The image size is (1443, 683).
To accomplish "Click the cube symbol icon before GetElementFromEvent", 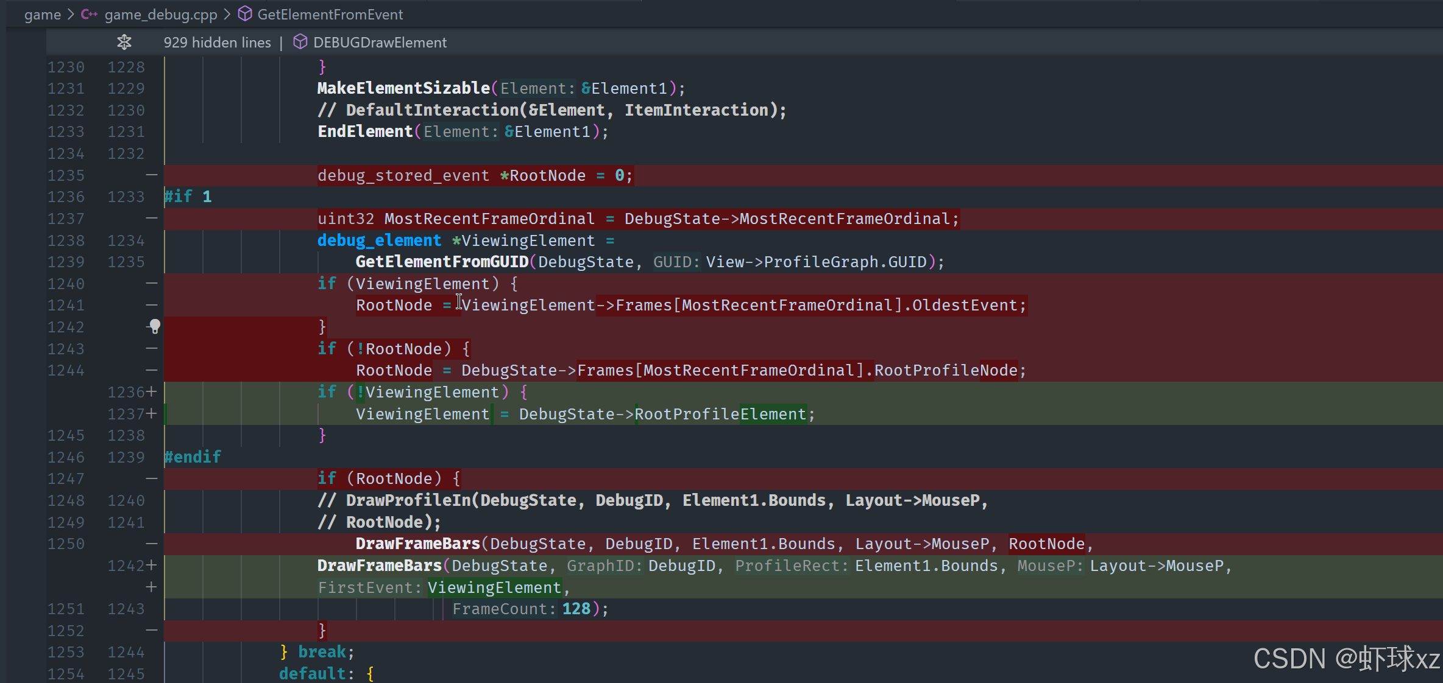I will pos(245,14).
